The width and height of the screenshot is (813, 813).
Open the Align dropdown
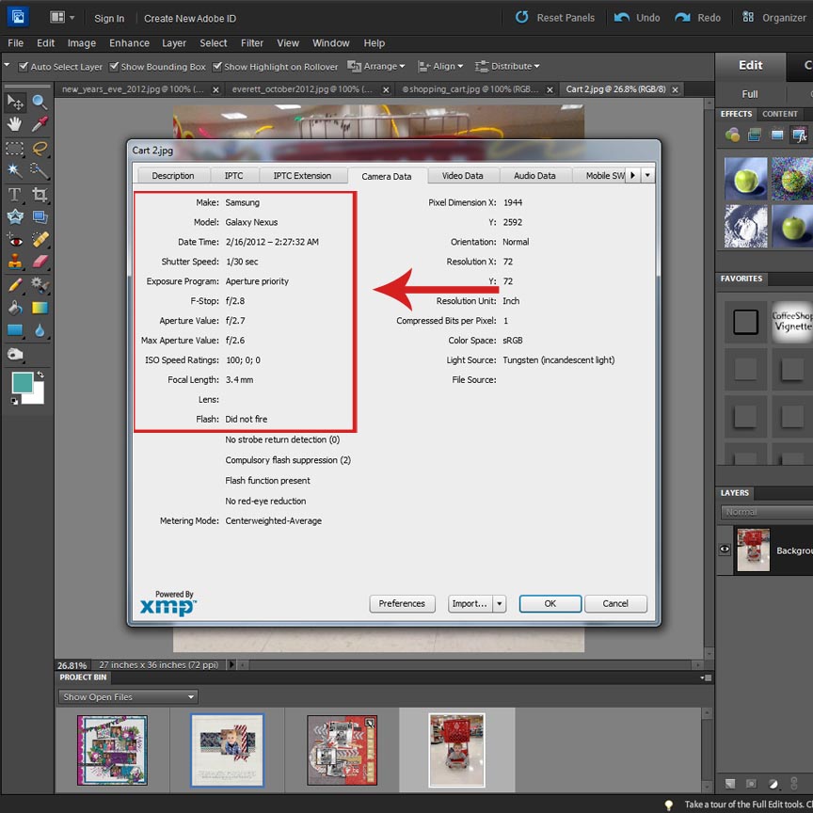[x=440, y=67]
